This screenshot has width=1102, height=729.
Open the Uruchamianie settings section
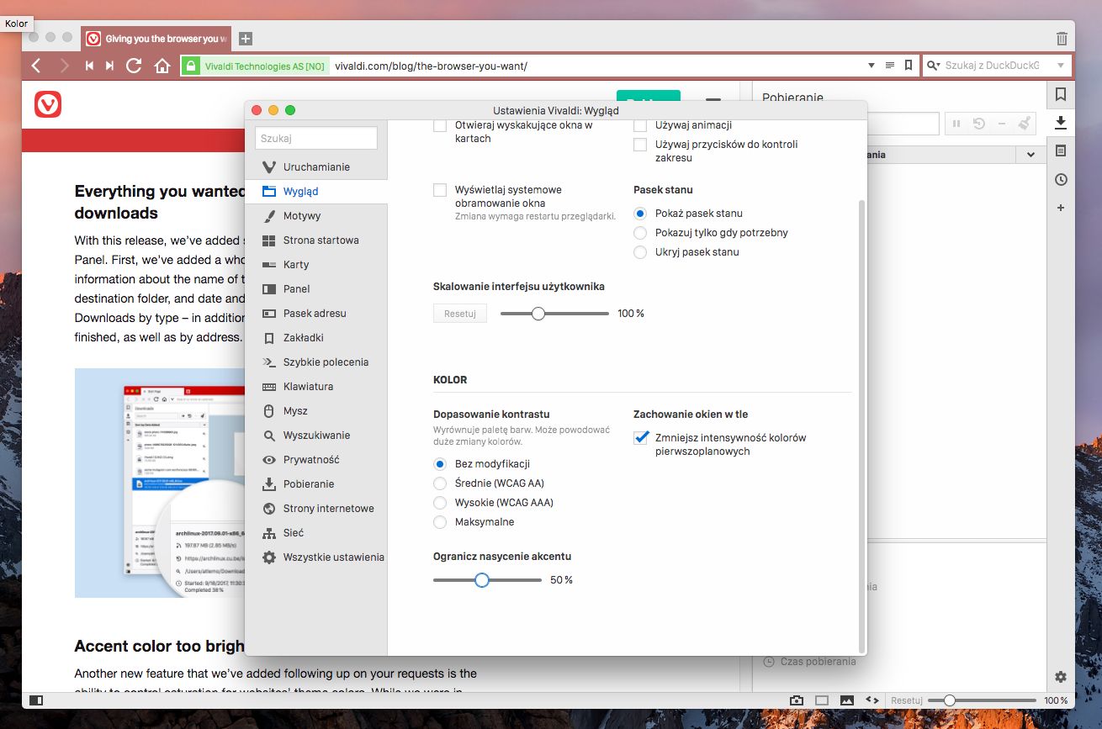(x=316, y=167)
